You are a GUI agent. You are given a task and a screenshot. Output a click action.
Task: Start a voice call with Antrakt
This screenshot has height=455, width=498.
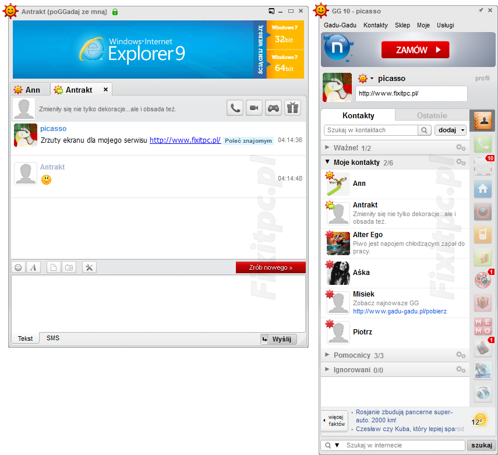pyautogui.click(x=235, y=108)
